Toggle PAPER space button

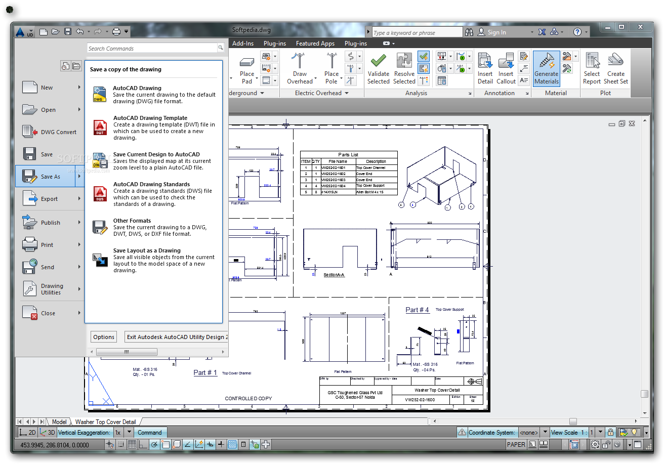point(516,445)
